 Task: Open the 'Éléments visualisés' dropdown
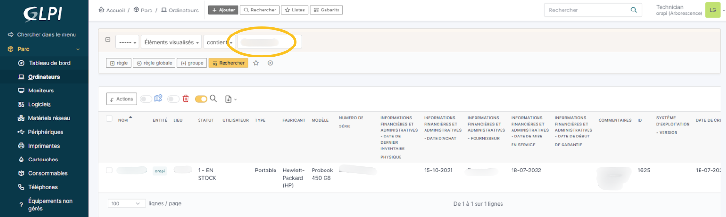172,42
